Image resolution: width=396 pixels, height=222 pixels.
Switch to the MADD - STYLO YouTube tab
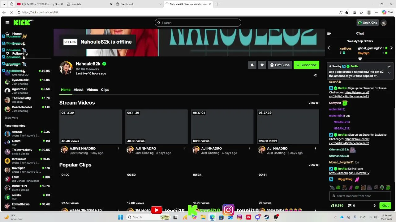pos(40,4)
